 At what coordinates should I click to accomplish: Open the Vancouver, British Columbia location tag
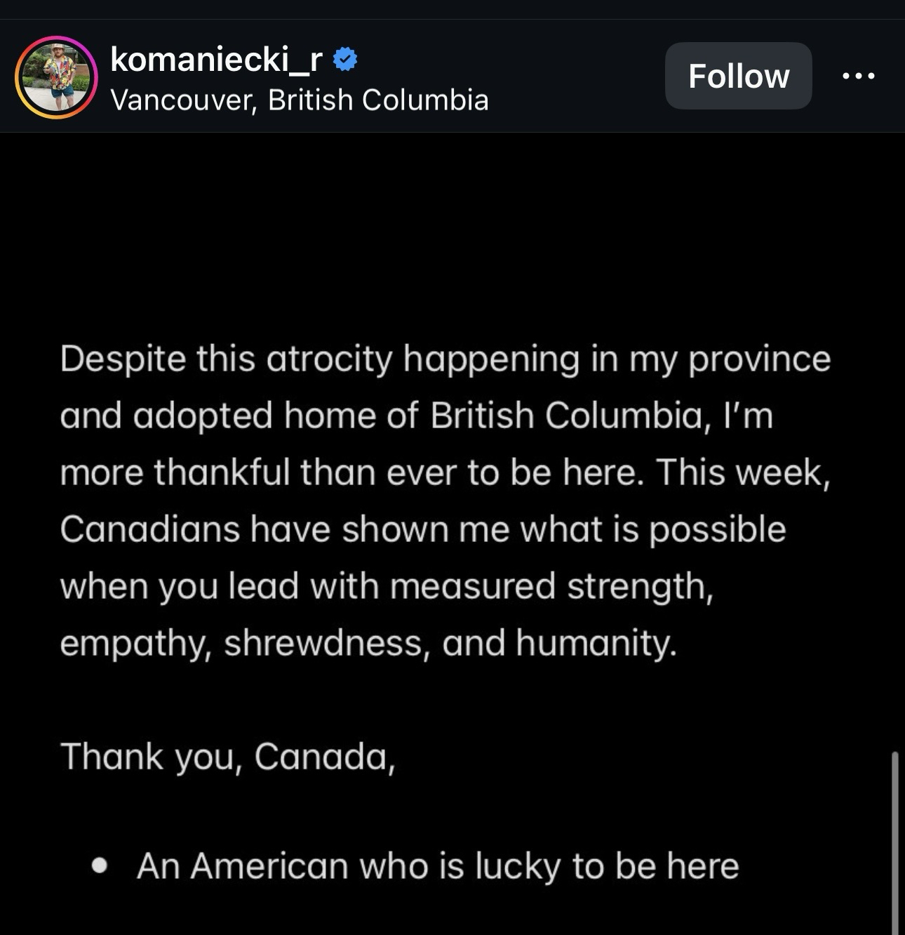[x=299, y=100]
